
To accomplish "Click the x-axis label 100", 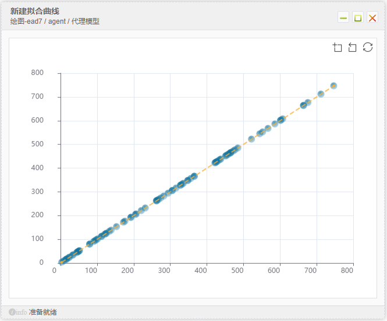I will pos(91,270).
